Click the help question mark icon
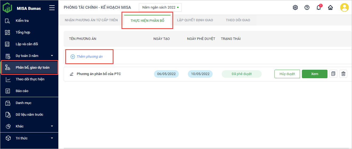 point(307,7)
